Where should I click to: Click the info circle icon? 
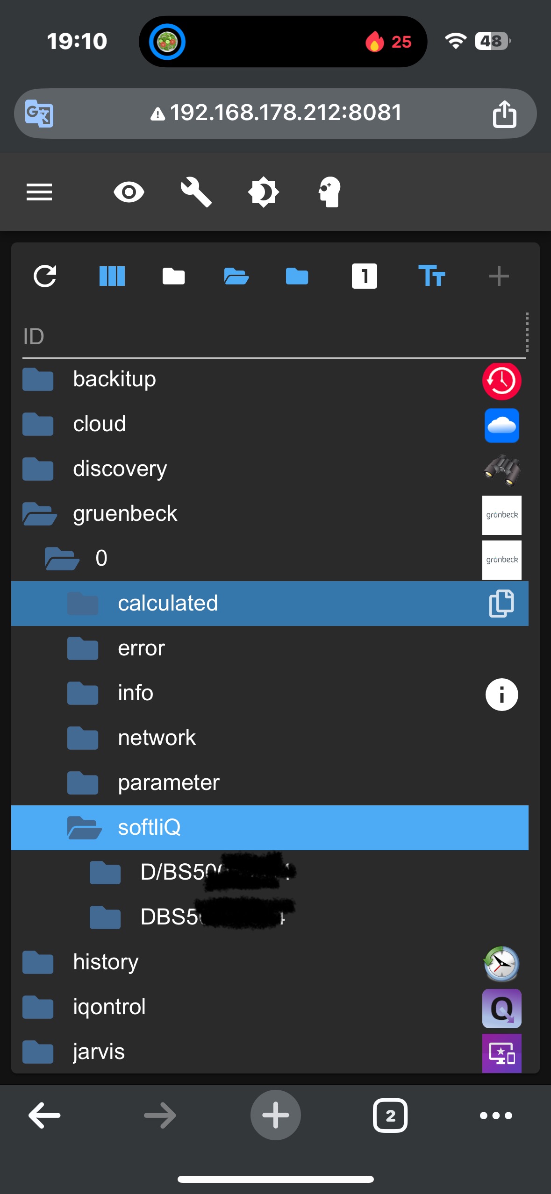501,695
